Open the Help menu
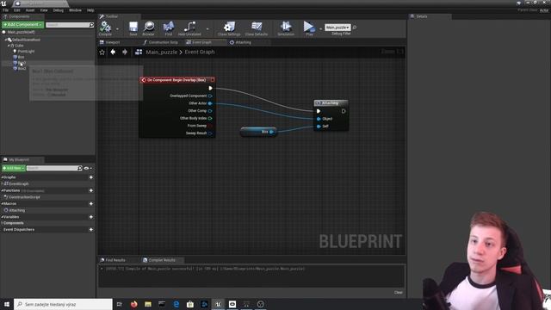The image size is (551, 310). 90,10
